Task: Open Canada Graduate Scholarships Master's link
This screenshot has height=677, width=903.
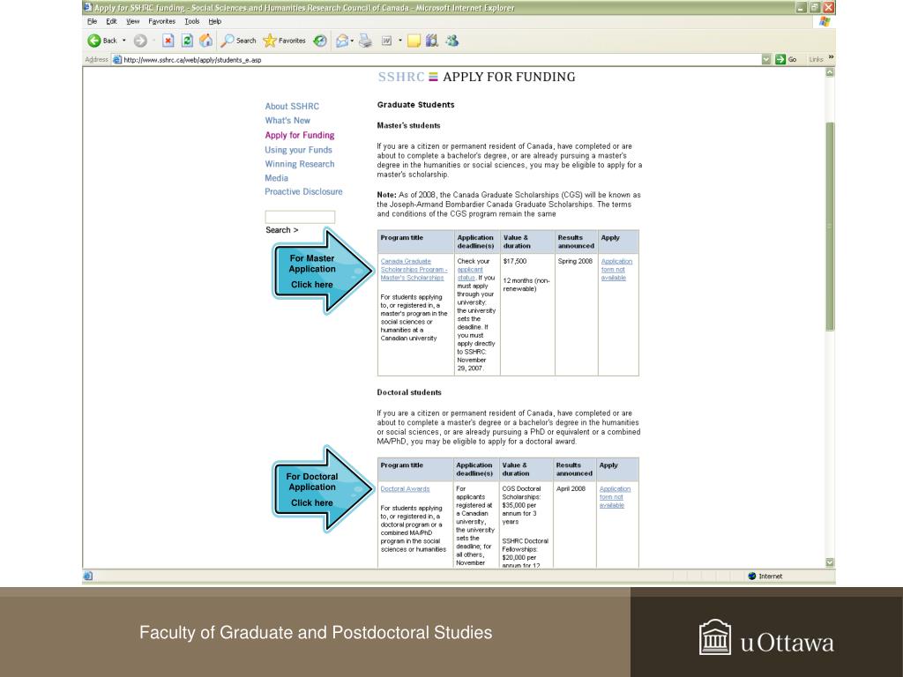Action: 414,270
